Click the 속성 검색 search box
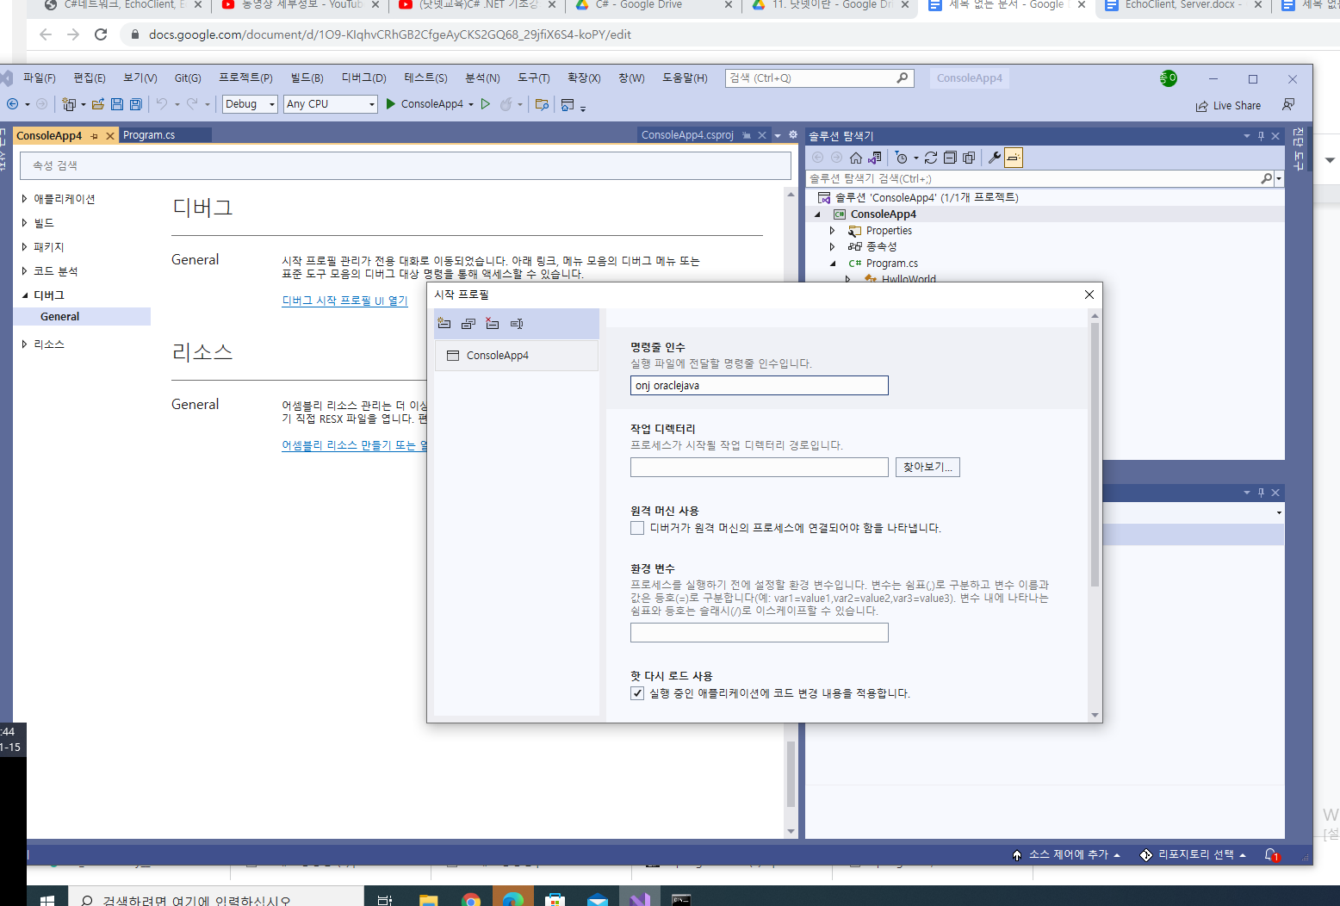The image size is (1340, 906). point(406,165)
